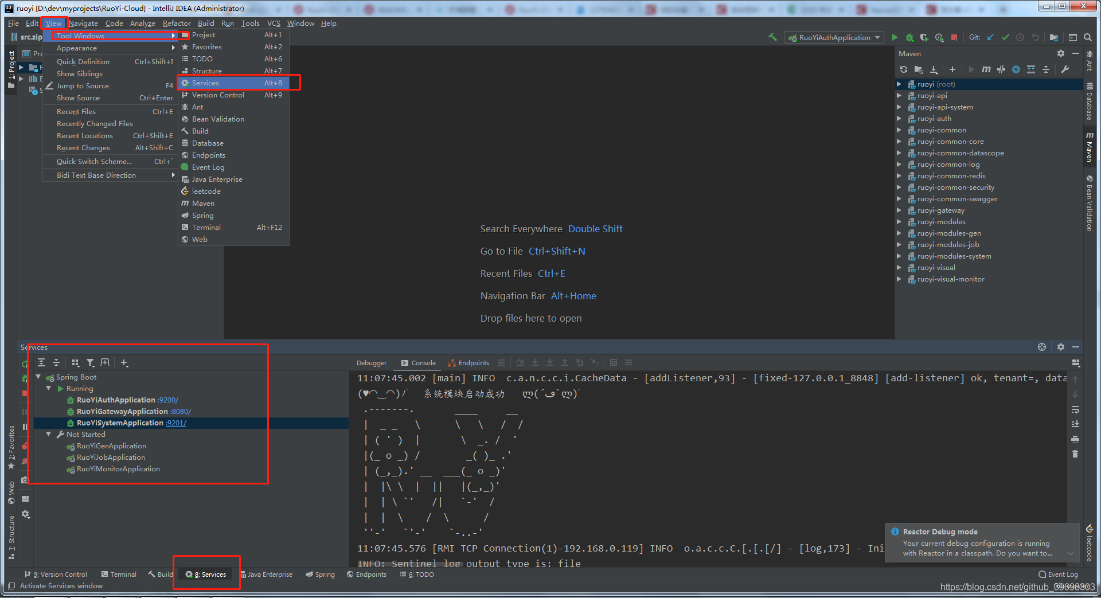Choose Services in Tool Windows submenu
The height and width of the screenshot is (598, 1101).
tap(233, 83)
